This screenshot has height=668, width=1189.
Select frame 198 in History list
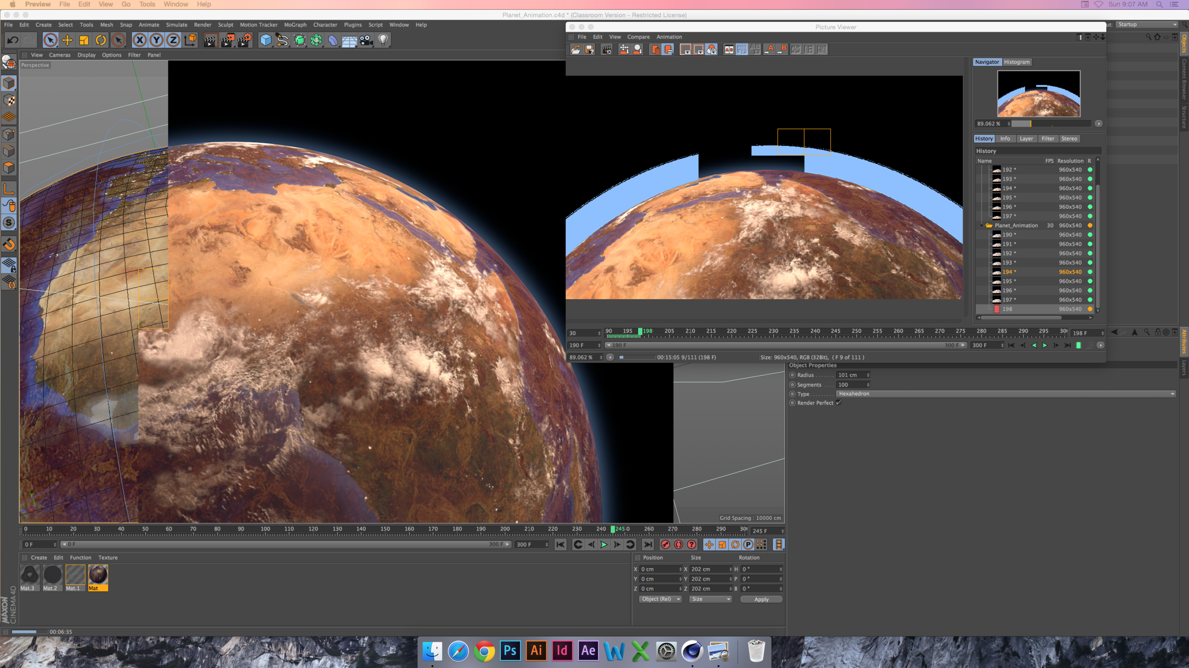(x=1034, y=309)
